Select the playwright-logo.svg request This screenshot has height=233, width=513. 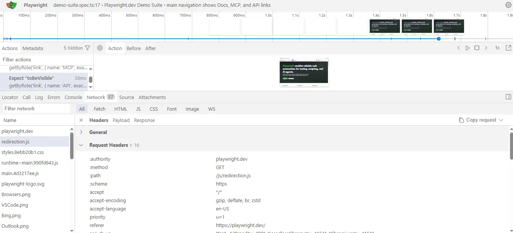pyautogui.click(x=34, y=184)
